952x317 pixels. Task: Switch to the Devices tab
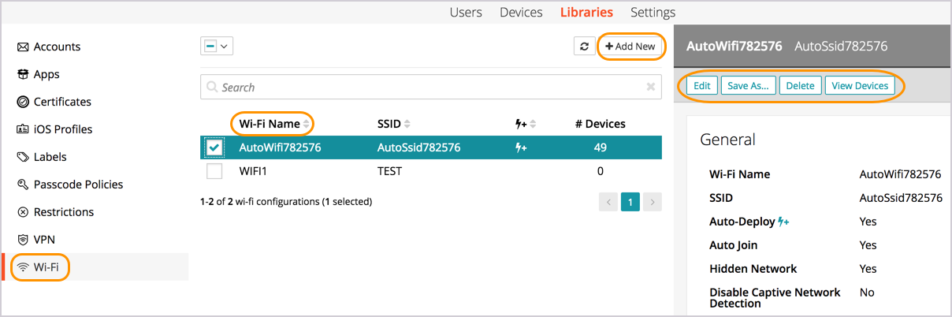point(521,12)
